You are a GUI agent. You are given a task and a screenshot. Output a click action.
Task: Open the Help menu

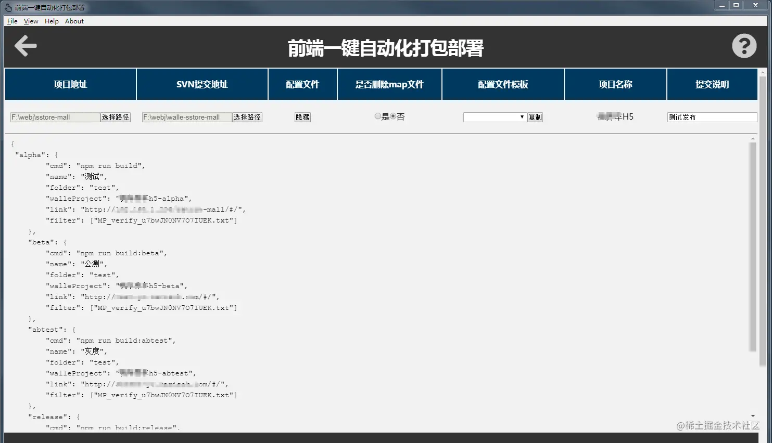[x=52, y=21]
